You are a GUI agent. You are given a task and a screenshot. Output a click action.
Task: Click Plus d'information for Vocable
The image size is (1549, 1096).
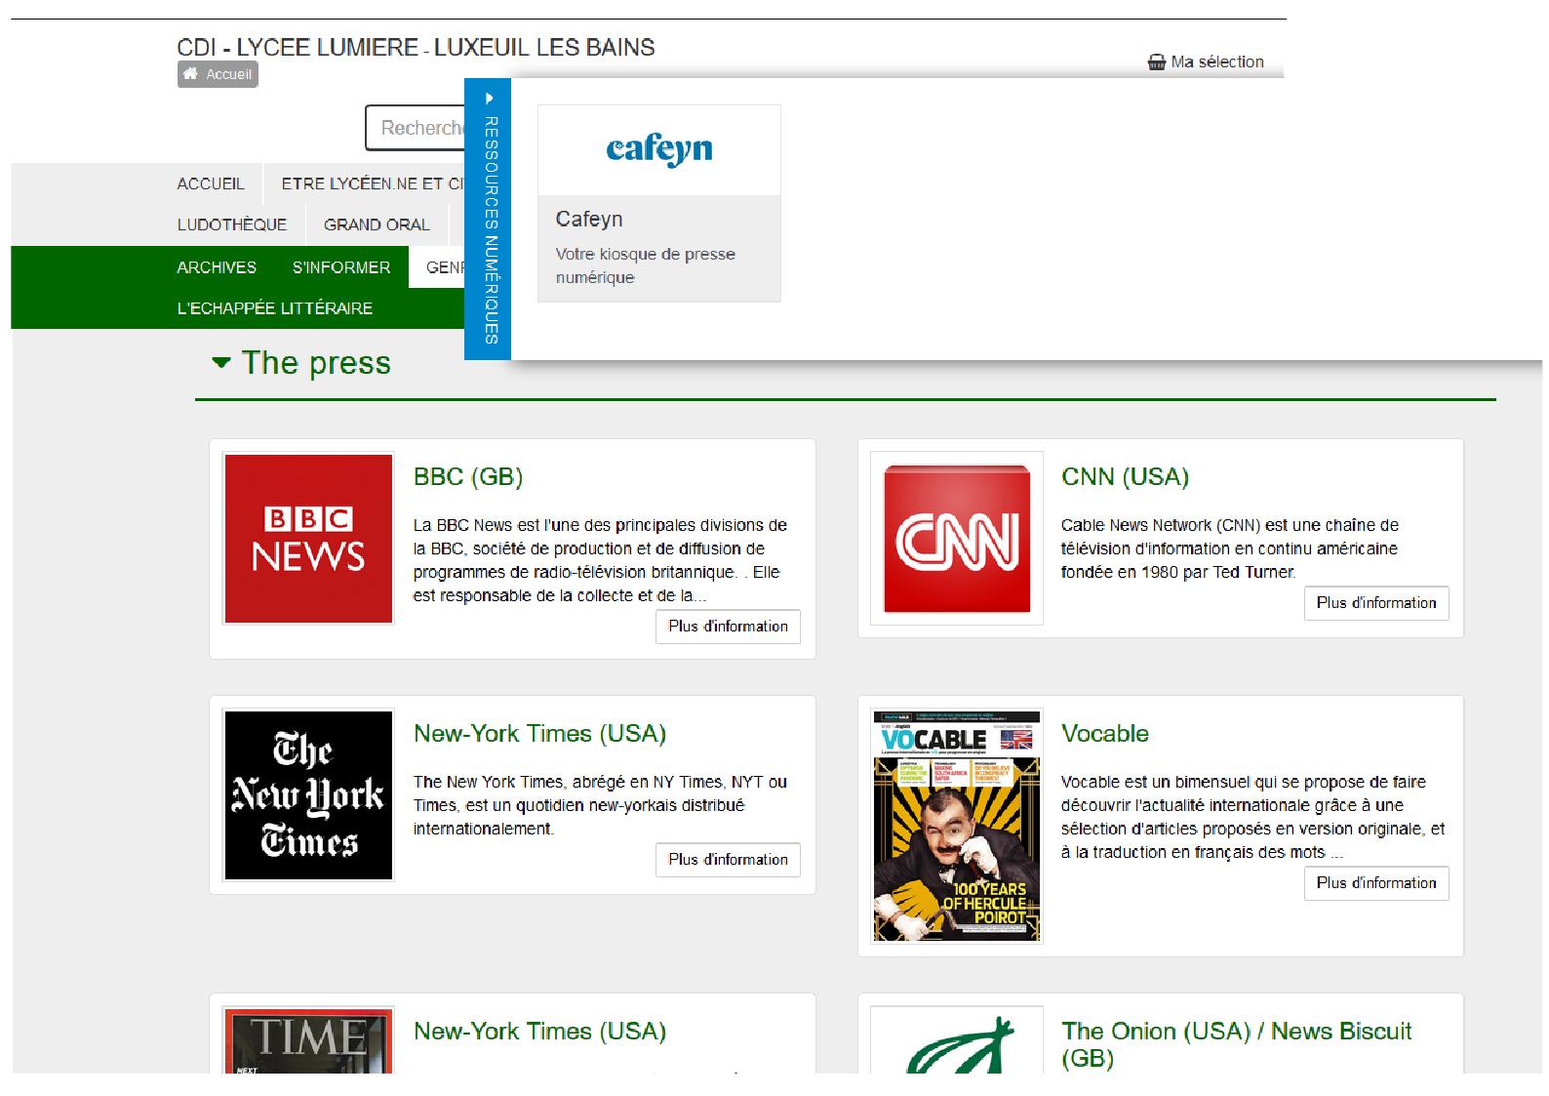click(x=1376, y=883)
